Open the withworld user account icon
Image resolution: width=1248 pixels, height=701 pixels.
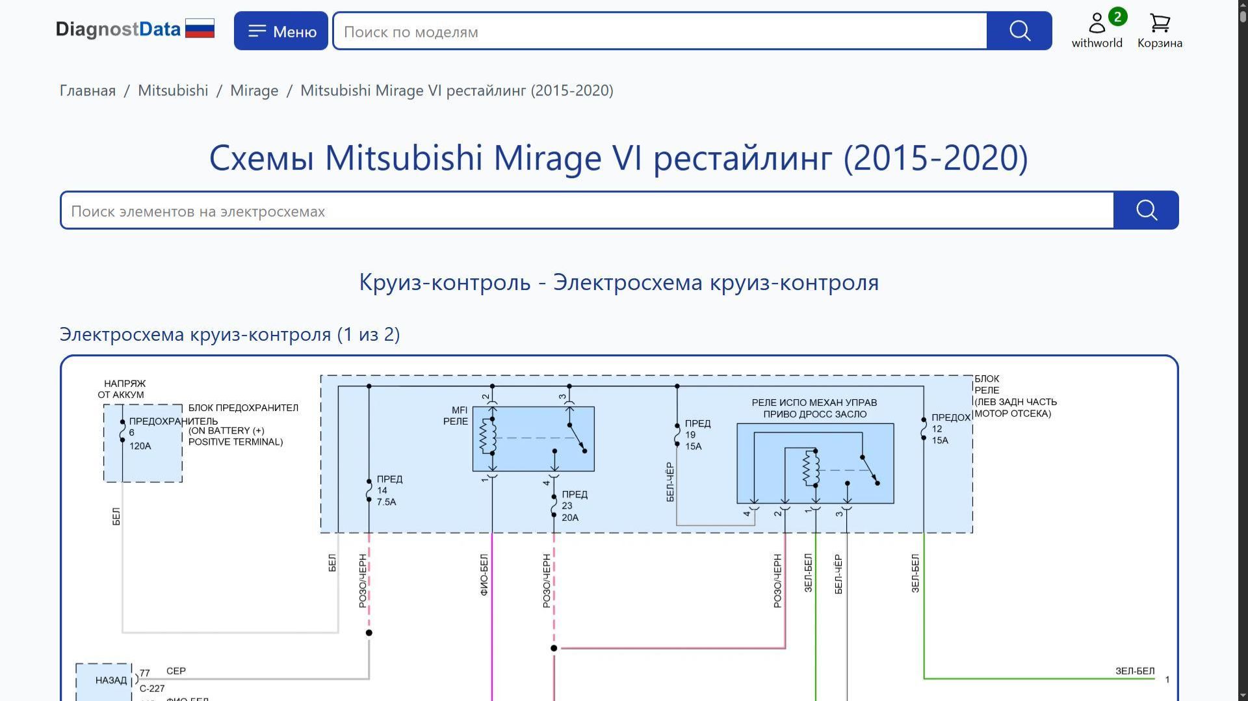(x=1097, y=31)
